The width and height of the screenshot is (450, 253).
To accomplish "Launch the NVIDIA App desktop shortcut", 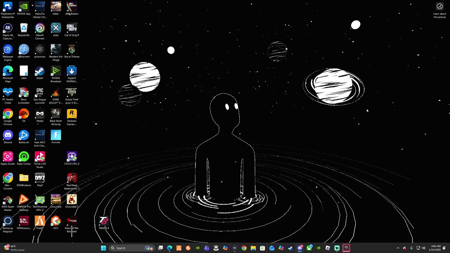I will point(24,9).
